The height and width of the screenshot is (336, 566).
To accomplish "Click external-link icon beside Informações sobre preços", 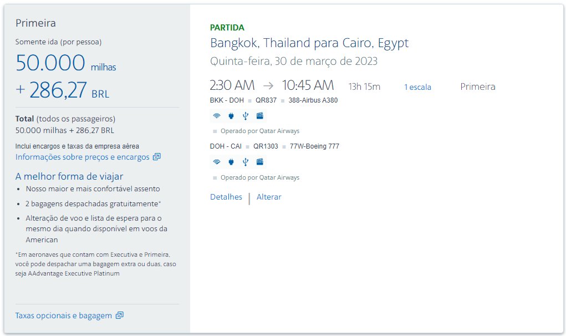I will 157,156.
